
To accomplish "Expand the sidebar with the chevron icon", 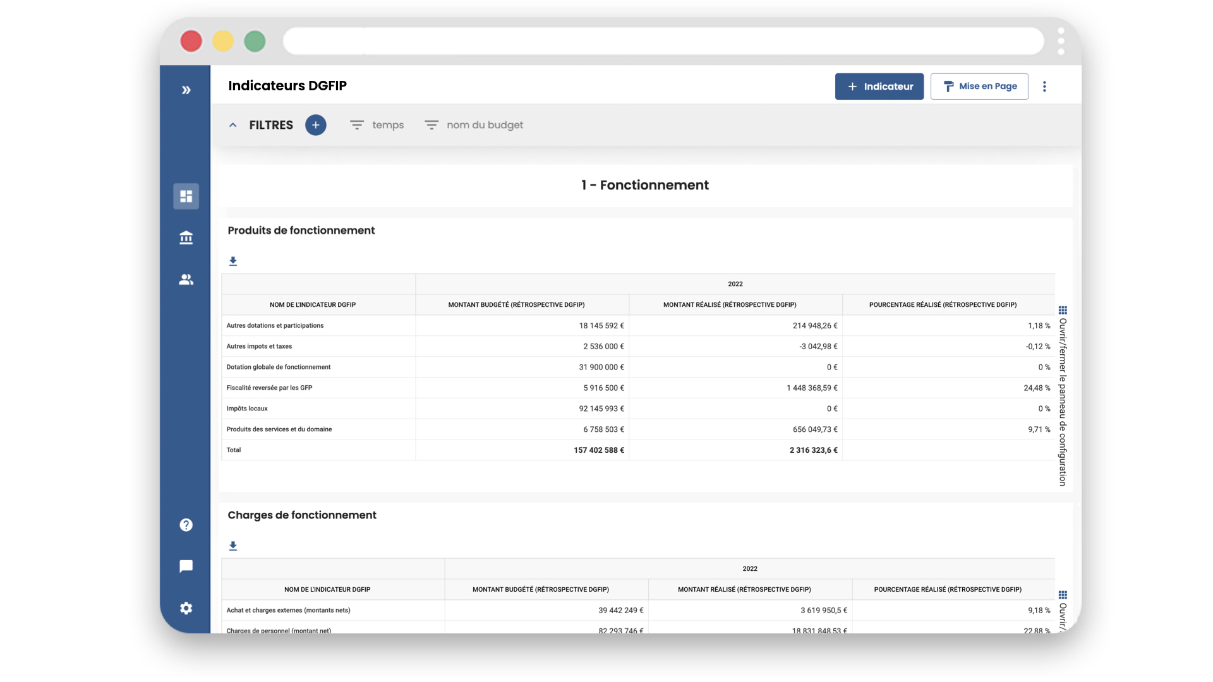I will pos(185,90).
